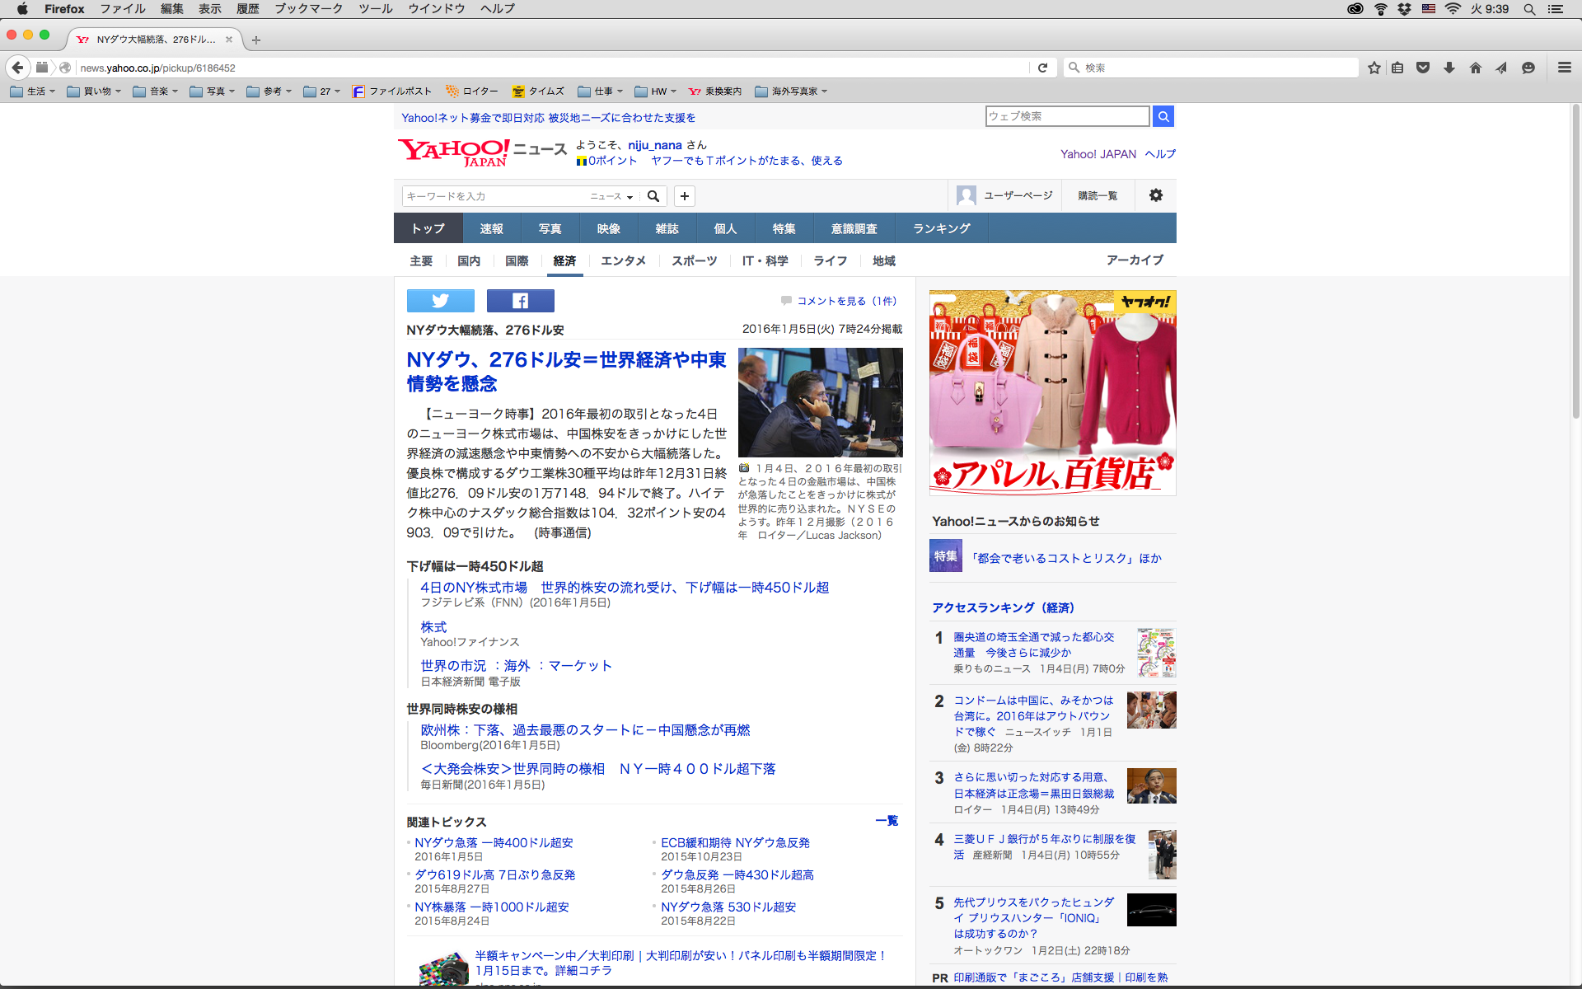Open the Firefox downloads arrow icon

tap(1449, 68)
